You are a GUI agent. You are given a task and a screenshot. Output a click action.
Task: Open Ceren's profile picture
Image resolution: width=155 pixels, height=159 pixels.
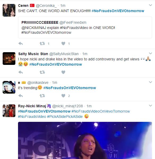(x=9, y=10)
